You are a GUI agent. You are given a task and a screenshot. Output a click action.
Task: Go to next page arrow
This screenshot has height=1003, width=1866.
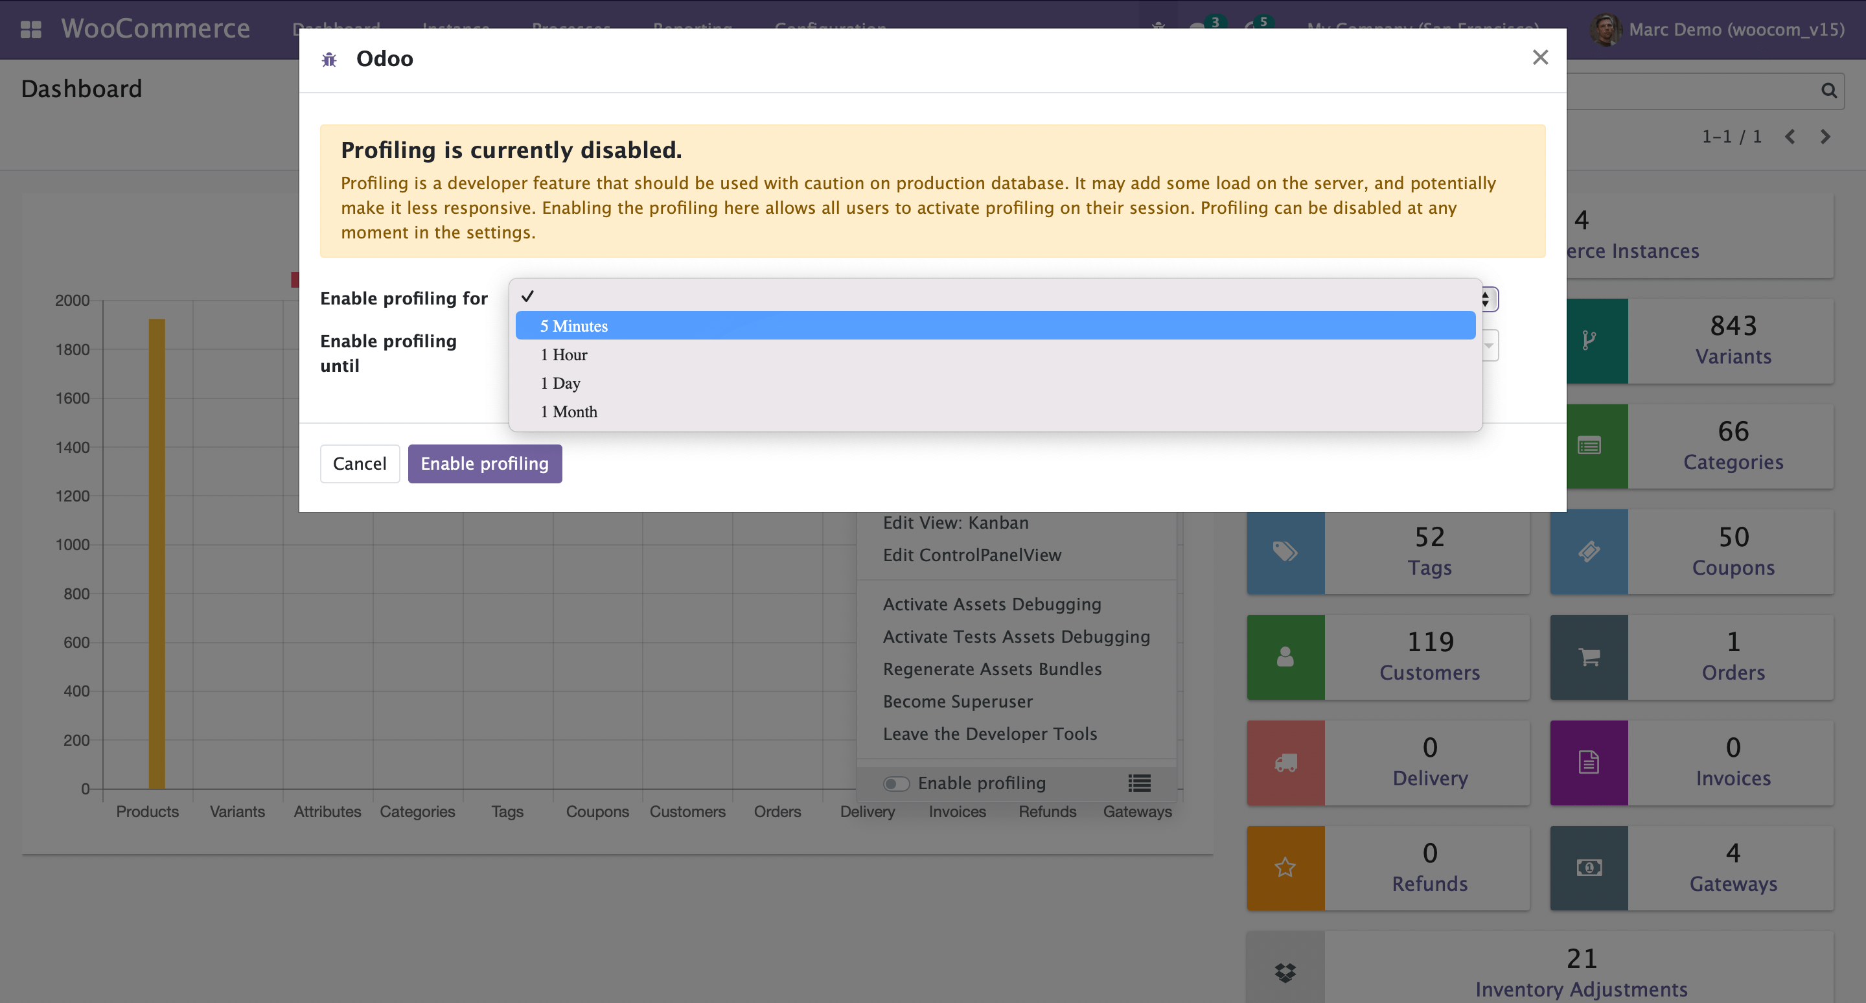point(1825,137)
